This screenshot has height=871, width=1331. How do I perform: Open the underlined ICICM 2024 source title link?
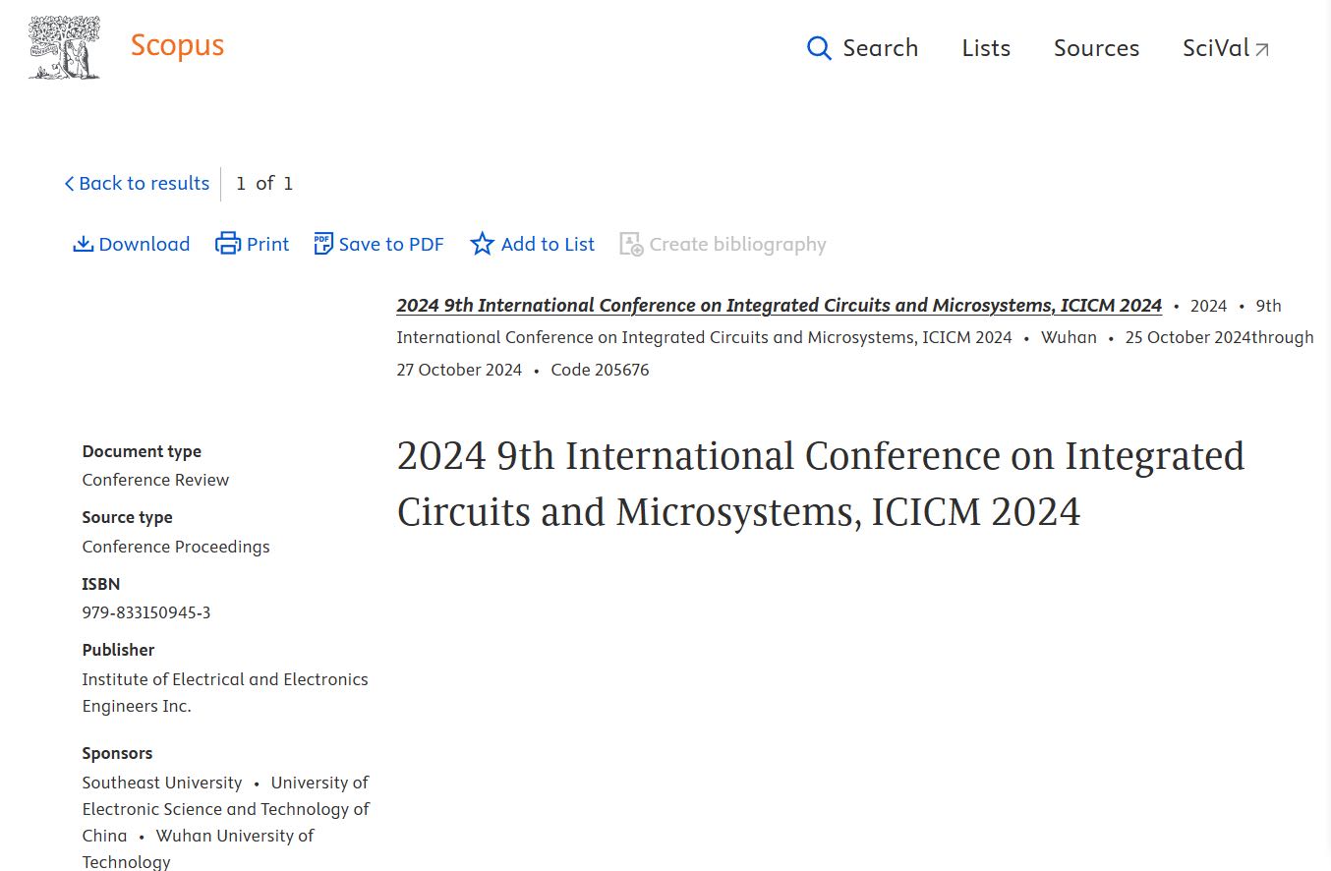[779, 306]
